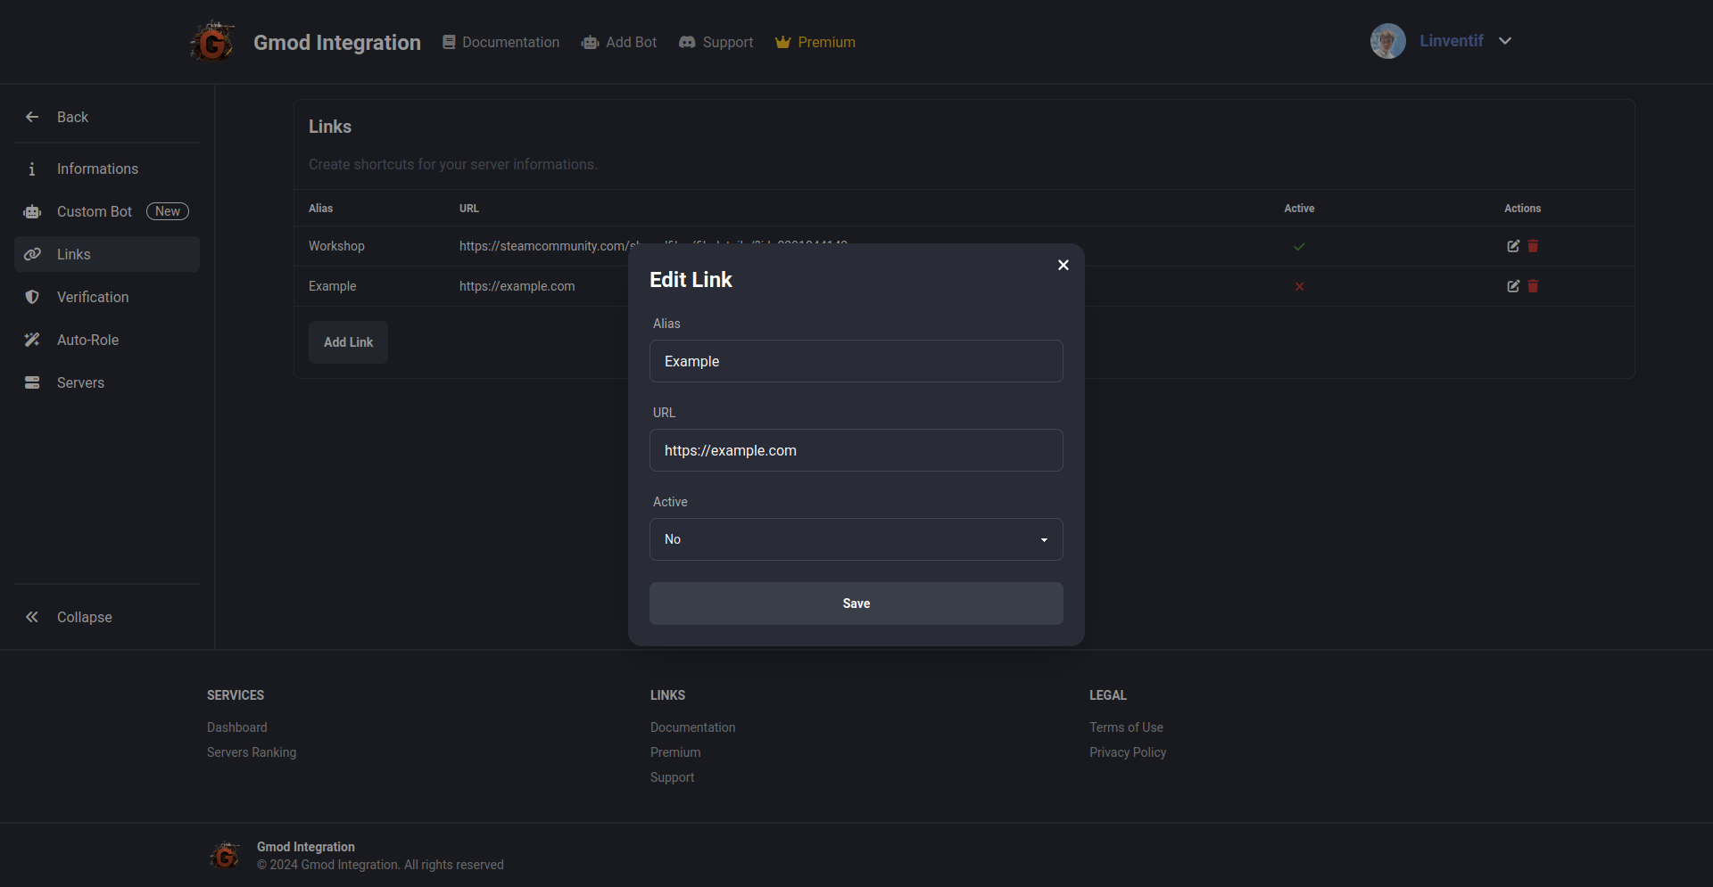Select the Informations sidebar icon

[x=32, y=168]
